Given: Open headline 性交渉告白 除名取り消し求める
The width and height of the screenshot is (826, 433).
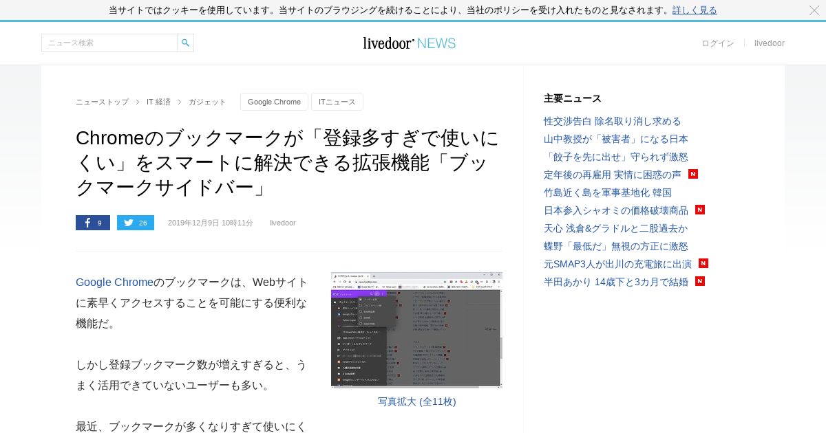Looking at the screenshot, I should click(613, 121).
